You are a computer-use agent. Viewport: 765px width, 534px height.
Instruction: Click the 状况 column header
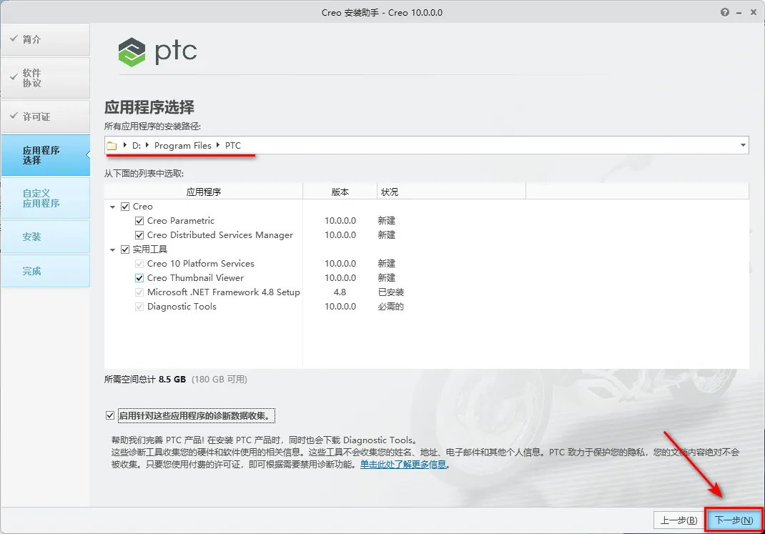click(x=451, y=192)
